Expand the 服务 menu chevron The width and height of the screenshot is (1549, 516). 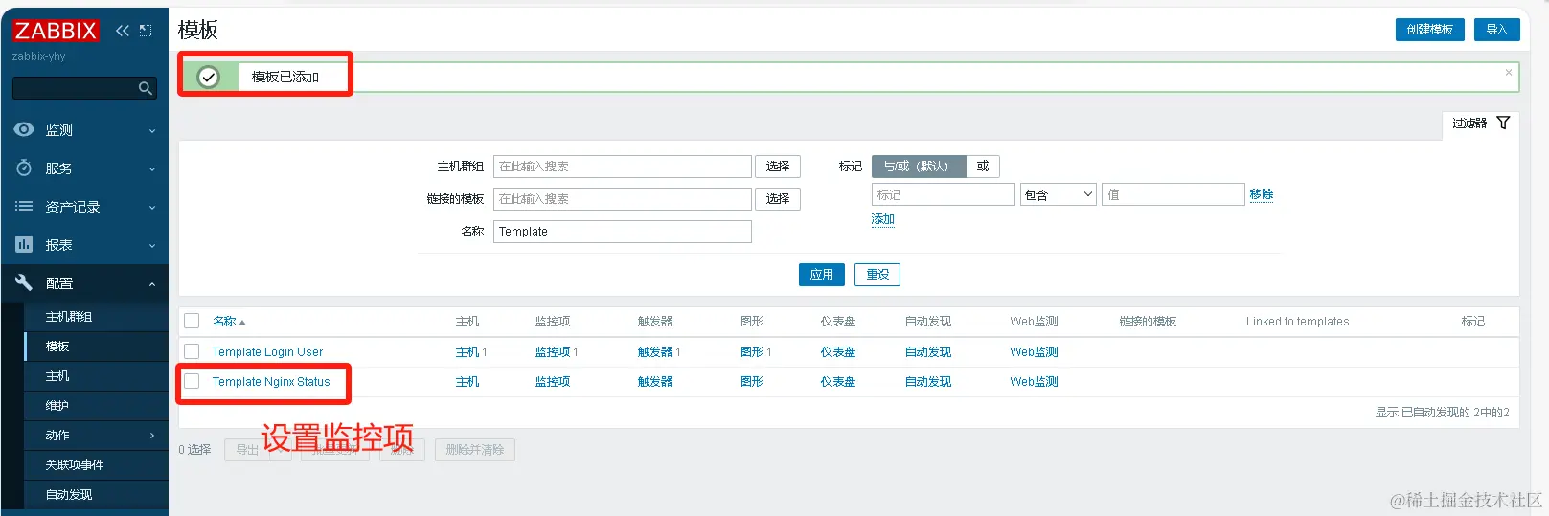pyautogui.click(x=152, y=169)
